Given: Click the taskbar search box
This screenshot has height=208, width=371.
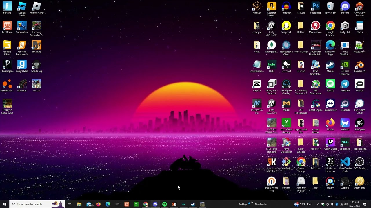Looking at the screenshot, I should point(37,204).
